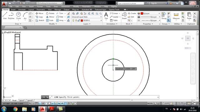Click the command line customize wrench
This screenshot has height=112, width=200.
pos(47,97)
